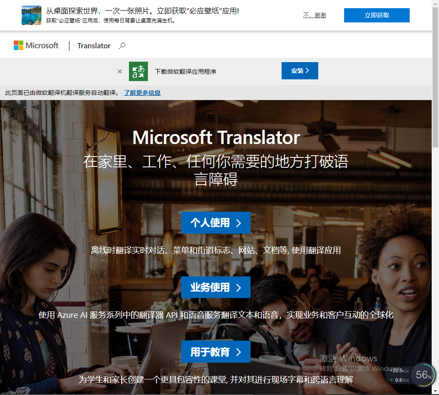
Task: Click the 在家里、工作 tagline text
Action: [216, 170]
